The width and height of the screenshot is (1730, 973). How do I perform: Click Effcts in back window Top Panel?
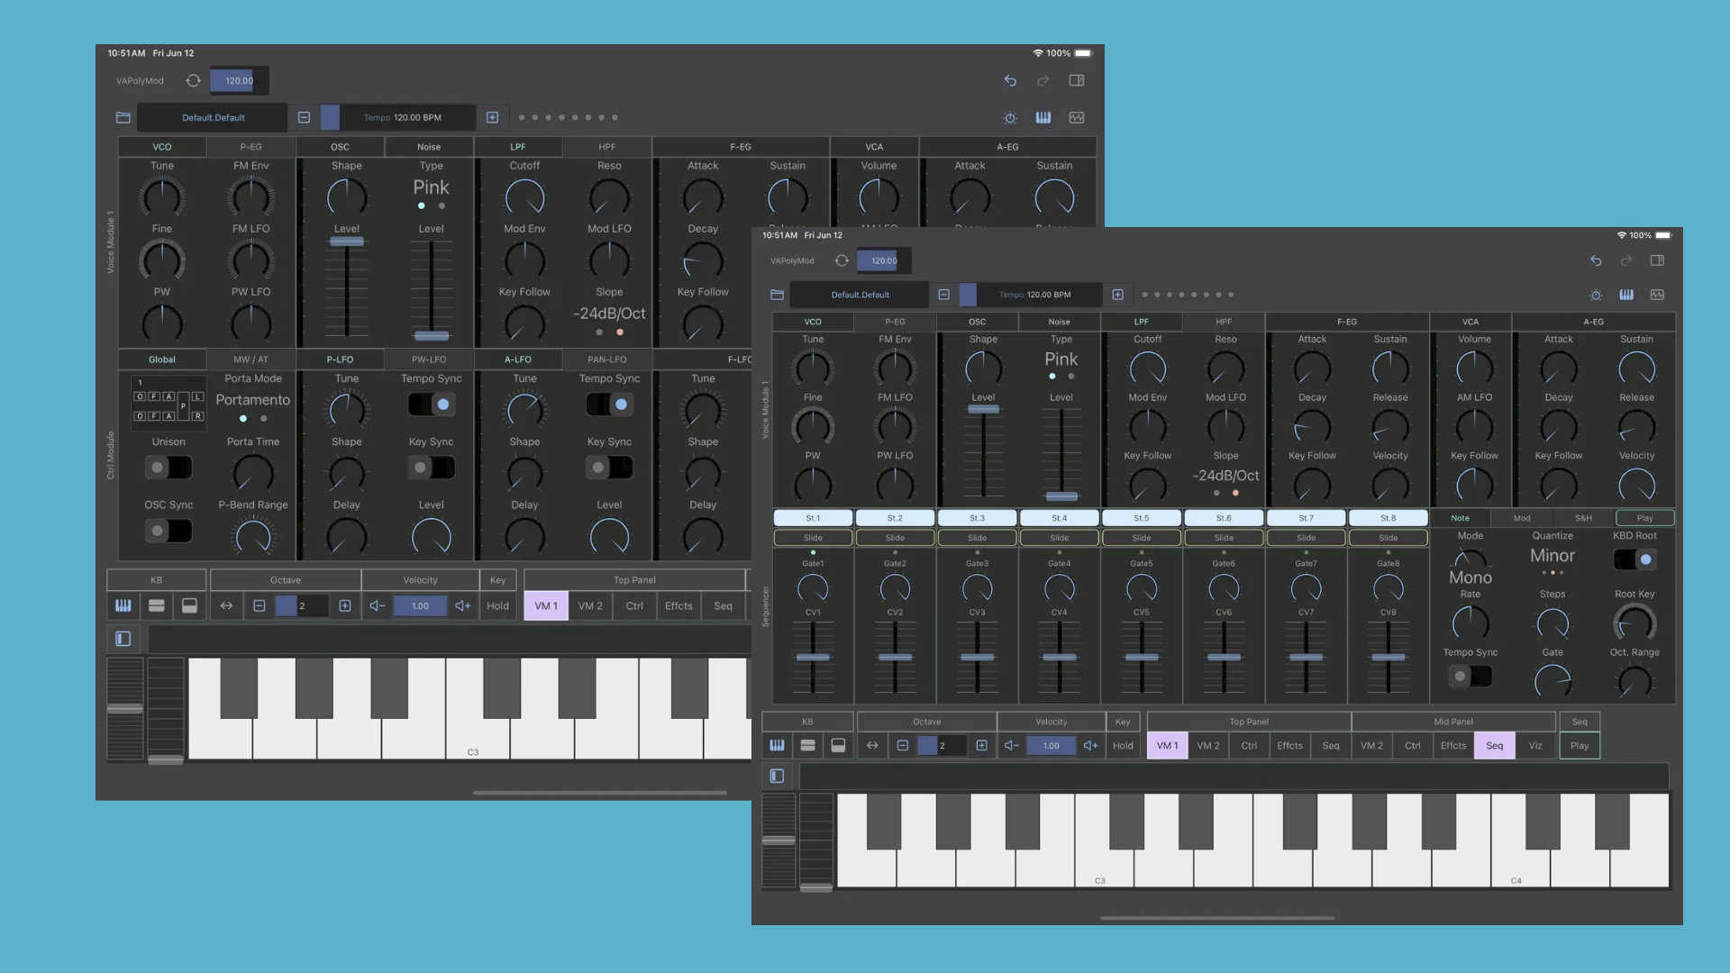(678, 605)
